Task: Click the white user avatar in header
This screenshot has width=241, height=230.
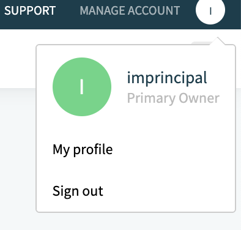Action: click(210, 10)
